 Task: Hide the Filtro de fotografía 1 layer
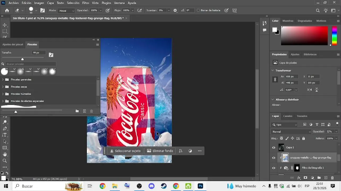coord(274,168)
